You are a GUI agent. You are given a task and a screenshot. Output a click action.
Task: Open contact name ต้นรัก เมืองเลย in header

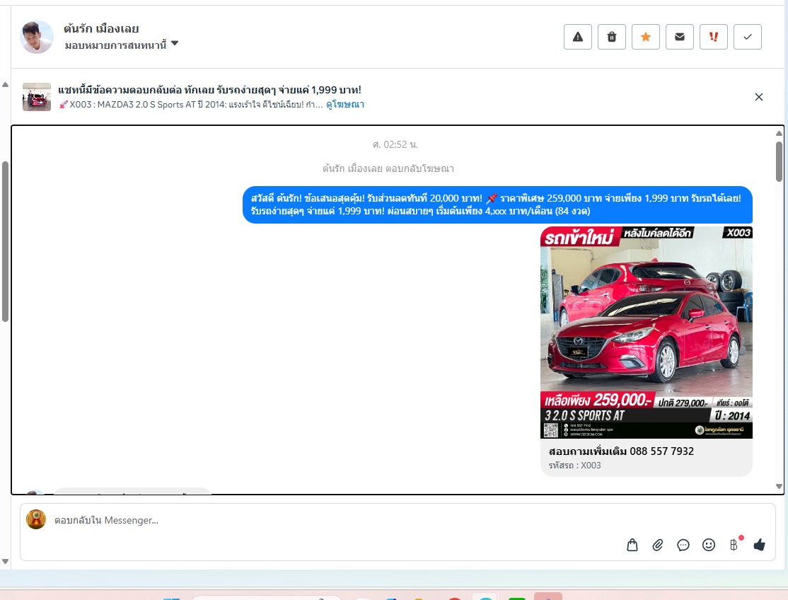(x=101, y=29)
